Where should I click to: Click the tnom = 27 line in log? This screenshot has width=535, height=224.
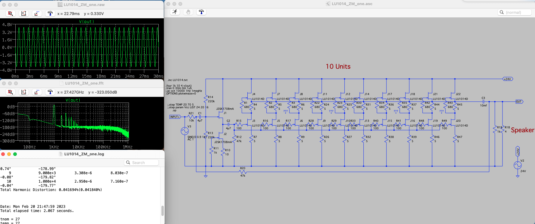tap(10, 219)
